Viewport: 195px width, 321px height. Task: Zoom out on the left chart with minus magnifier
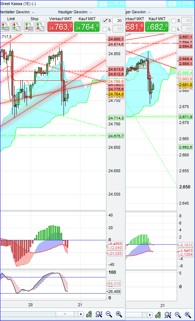[109, 314]
